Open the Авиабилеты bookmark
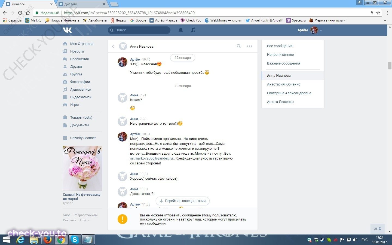Image resolution: width=392 pixels, height=245 pixels. click(95, 20)
